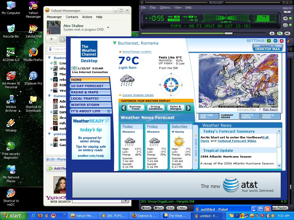The width and height of the screenshot is (294, 220).
Task: Open Mozilla Firefox desktop shortcut
Action: point(33,52)
